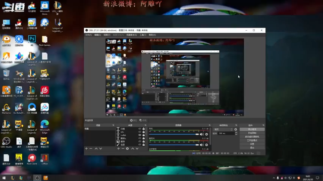
Task: Click the Start Recording button in Controls
Action: (x=252, y=133)
